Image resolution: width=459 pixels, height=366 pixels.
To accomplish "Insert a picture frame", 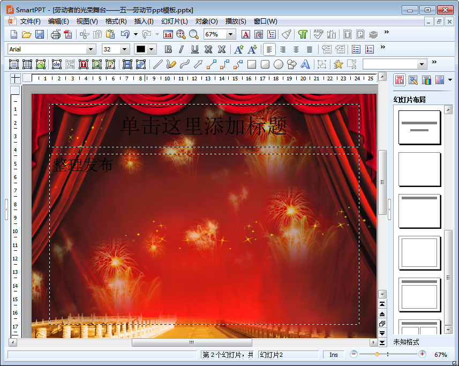I will click(x=41, y=64).
